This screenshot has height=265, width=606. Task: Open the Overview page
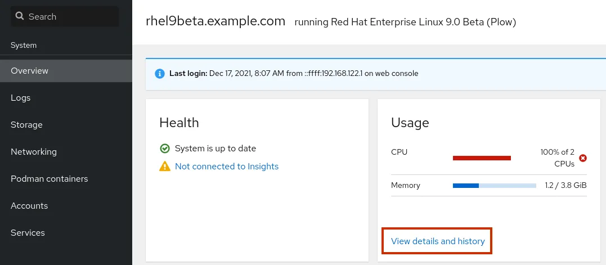[66, 71]
